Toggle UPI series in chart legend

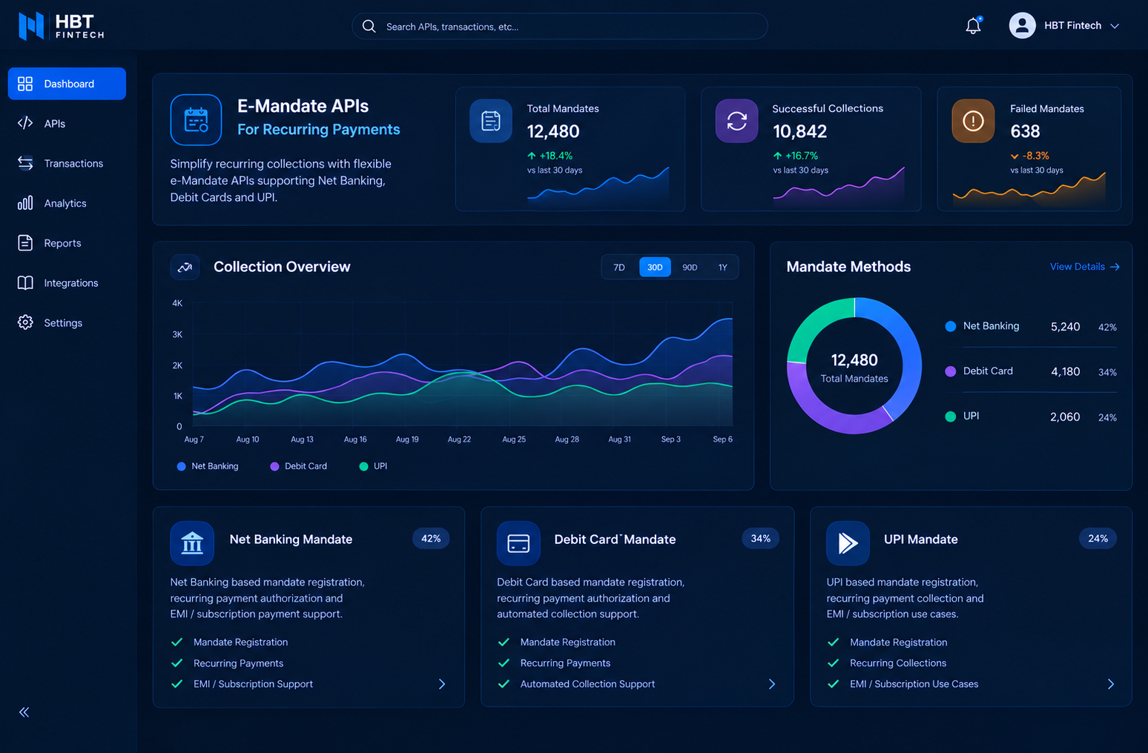[373, 466]
